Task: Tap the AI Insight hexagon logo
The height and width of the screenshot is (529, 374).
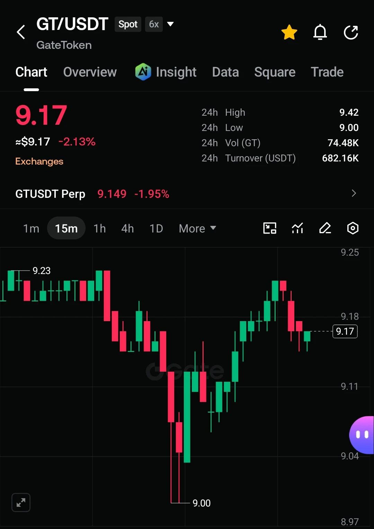Action: (143, 72)
